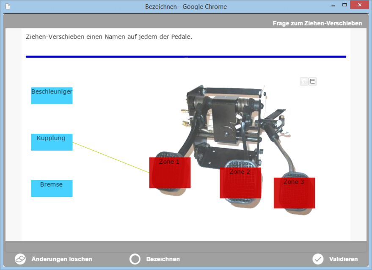Click the red Zone 2 drop area
Viewport: 372px width, 270px height.
[x=240, y=183]
